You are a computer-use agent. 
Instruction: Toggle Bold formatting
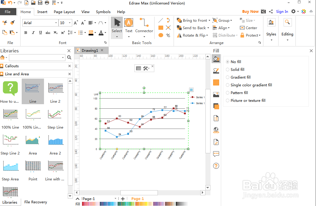click(x=26, y=33)
